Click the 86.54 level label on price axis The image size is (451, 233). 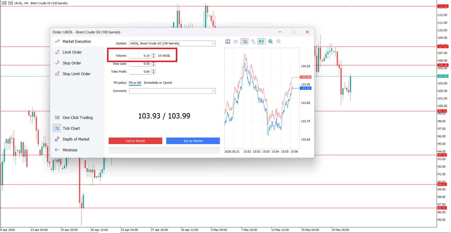tap(442, 208)
